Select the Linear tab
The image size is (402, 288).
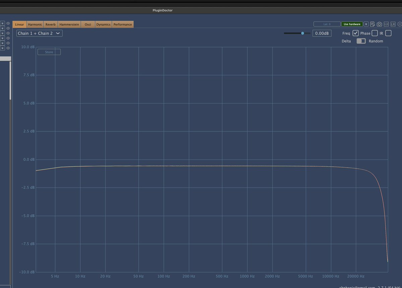point(19,24)
